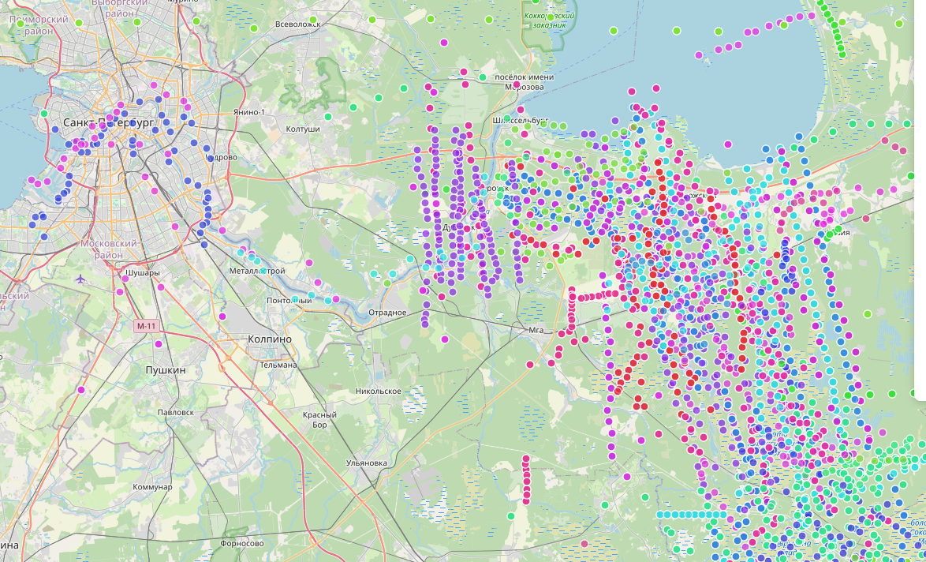Click the Коммунар town label
The image size is (926, 562).
[x=153, y=487]
